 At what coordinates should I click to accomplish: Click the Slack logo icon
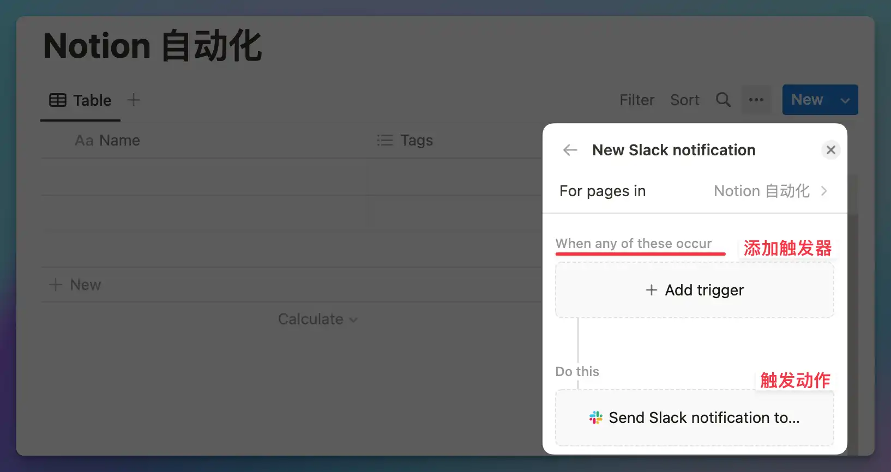pos(596,417)
